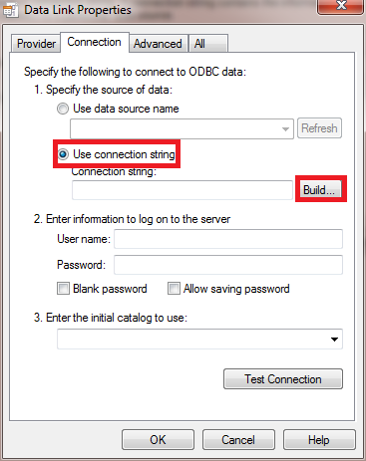Switch to the Provider tab
366x461 pixels.
(x=36, y=44)
